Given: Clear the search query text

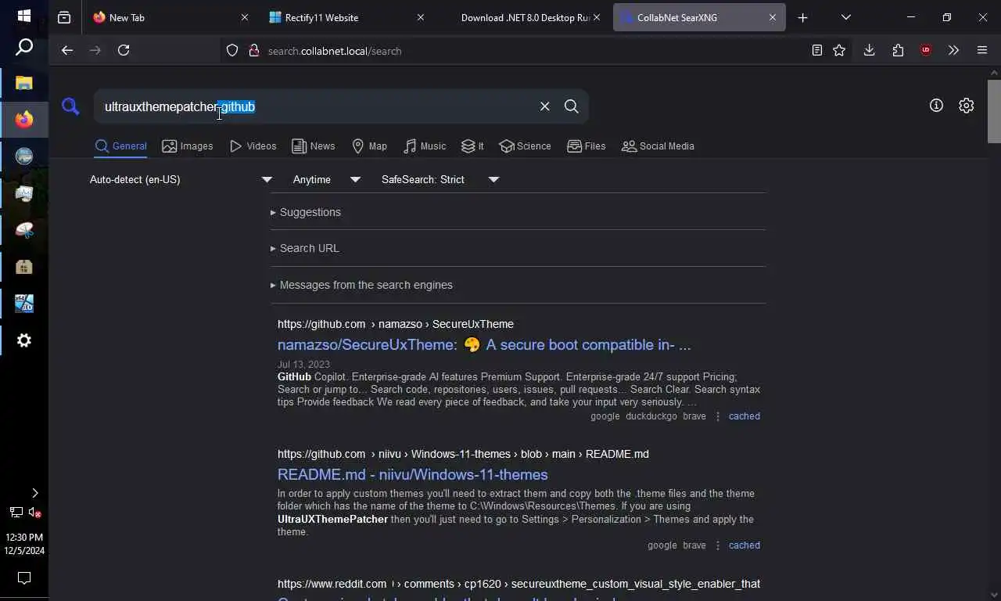Looking at the screenshot, I should (544, 106).
